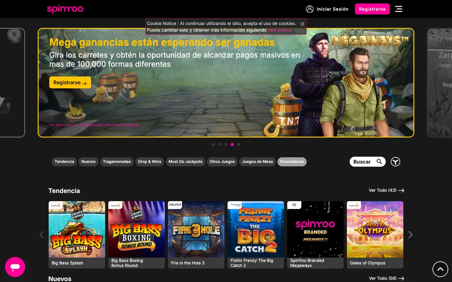Select the active fourth carousel dot

tap(232, 144)
